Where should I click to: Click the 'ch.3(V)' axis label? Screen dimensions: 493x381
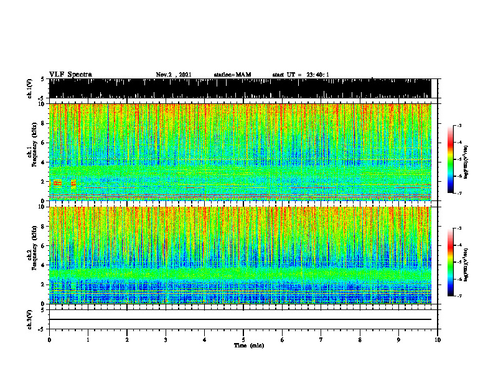tap(30, 319)
